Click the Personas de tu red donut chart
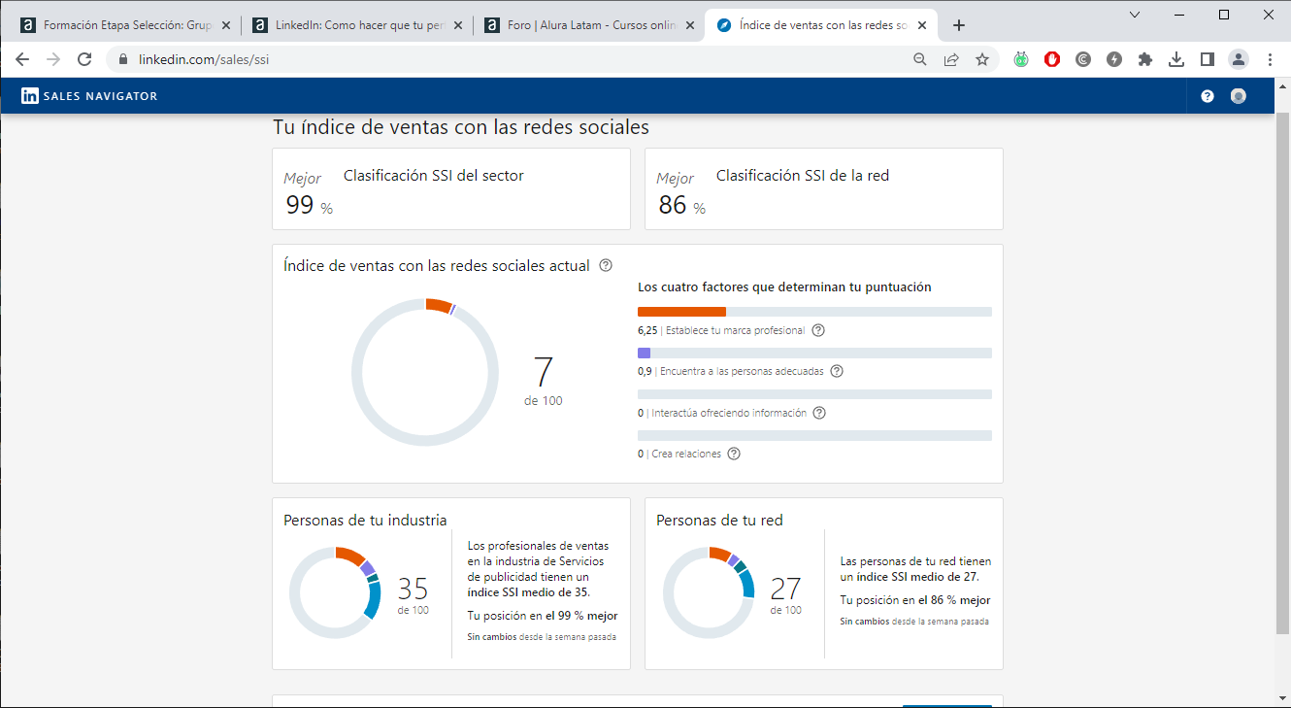This screenshot has width=1291, height=708. 709,593
